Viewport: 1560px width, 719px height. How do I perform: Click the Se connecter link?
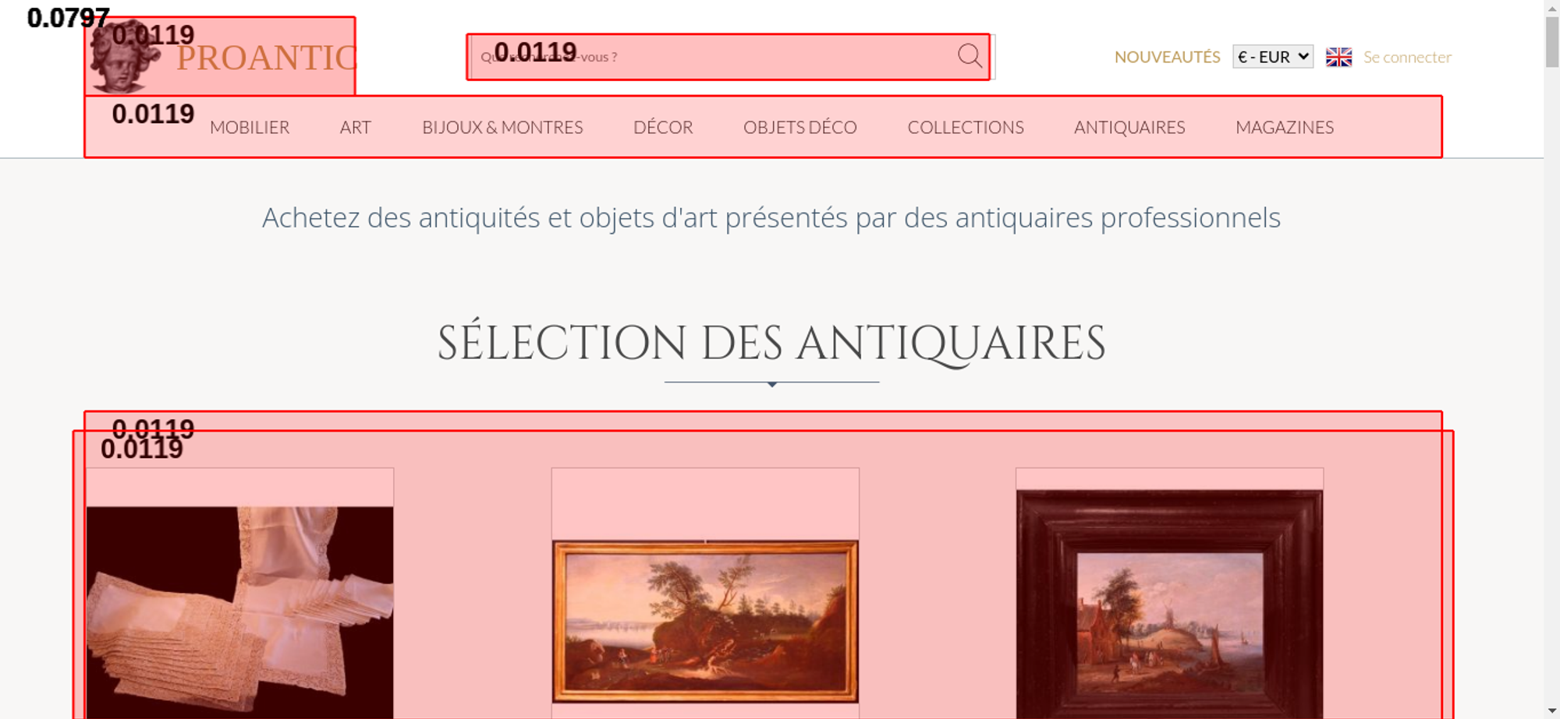pos(1407,57)
